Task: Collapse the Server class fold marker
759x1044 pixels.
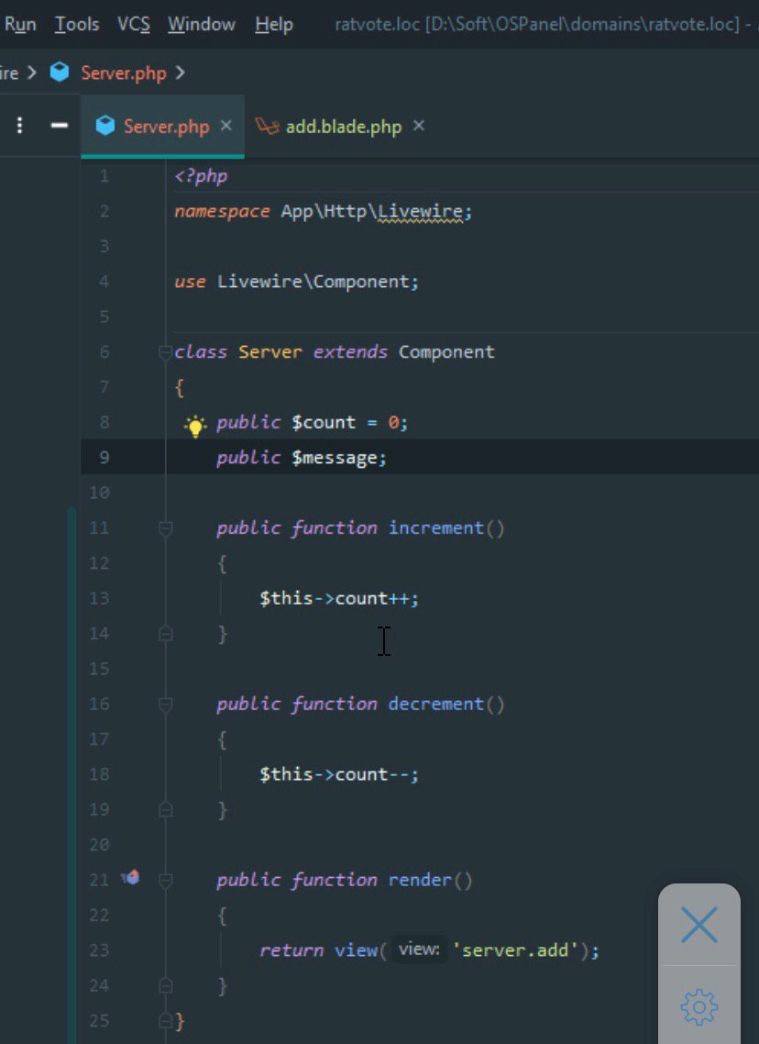Action: [166, 352]
